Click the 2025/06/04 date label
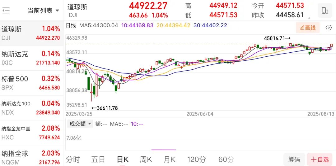 coord(200,114)
